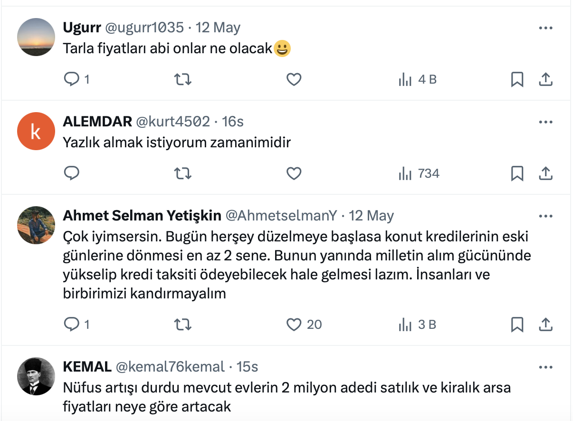Screen dimensions: 573x421
Task: Bookmark ALEMDAR's tweet
Action: (517, 174)
